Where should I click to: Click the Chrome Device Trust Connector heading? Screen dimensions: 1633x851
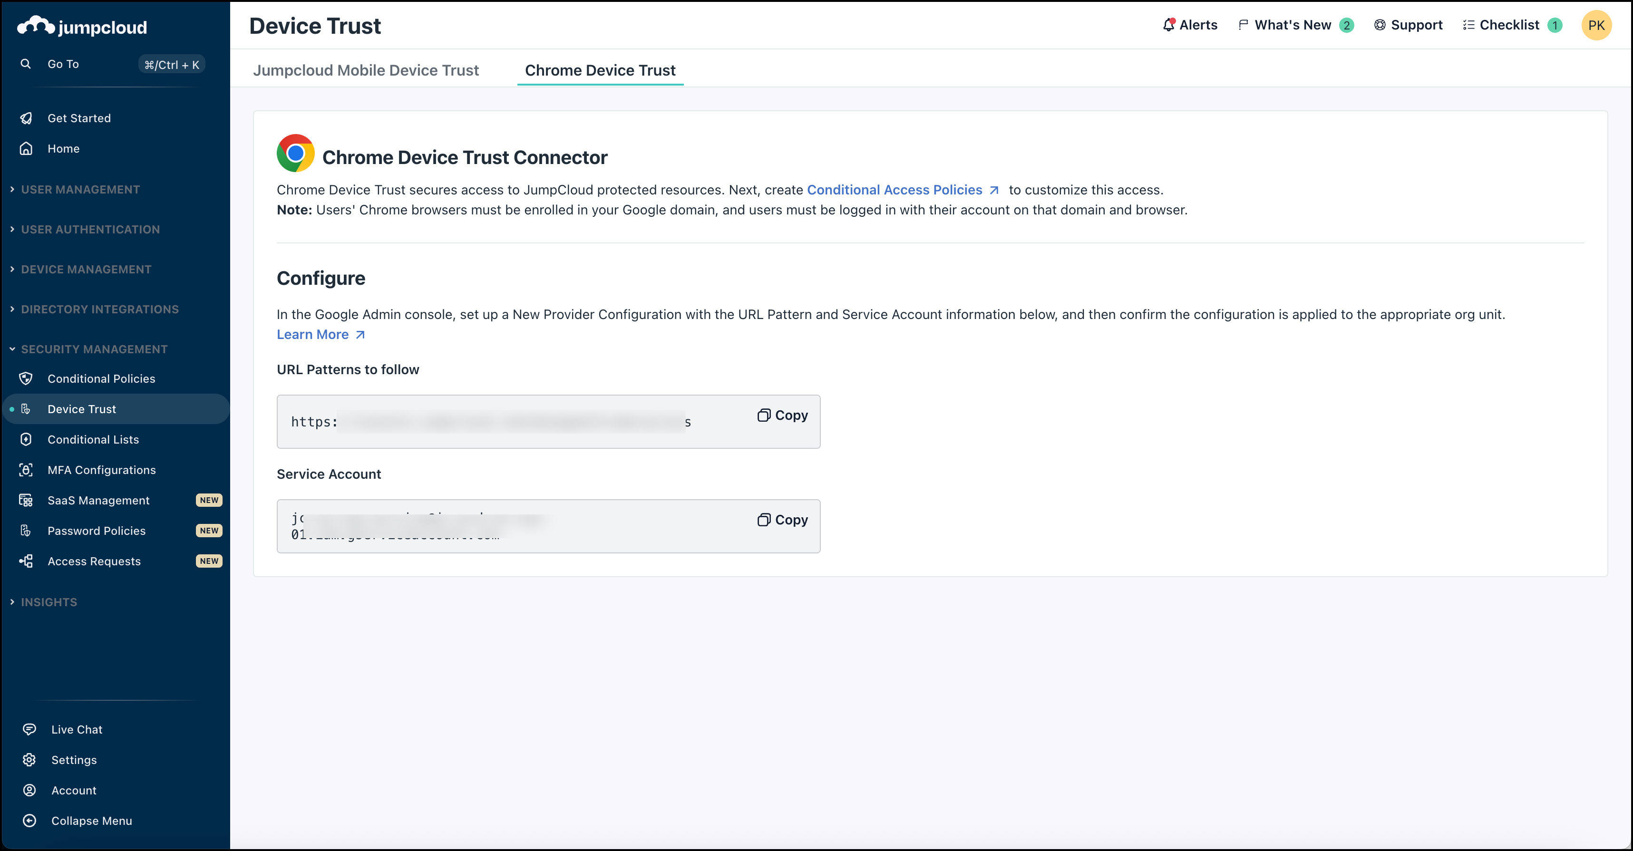tap(465, 157)
